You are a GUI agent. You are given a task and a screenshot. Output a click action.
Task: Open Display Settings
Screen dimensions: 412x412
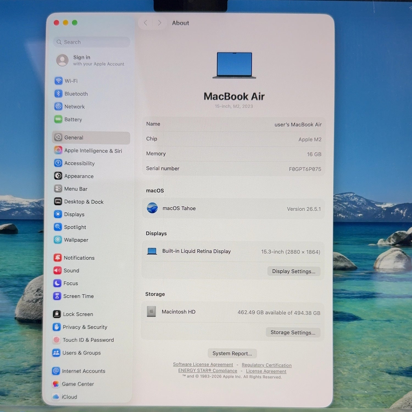pyautogui.click(x=294, y=271)
